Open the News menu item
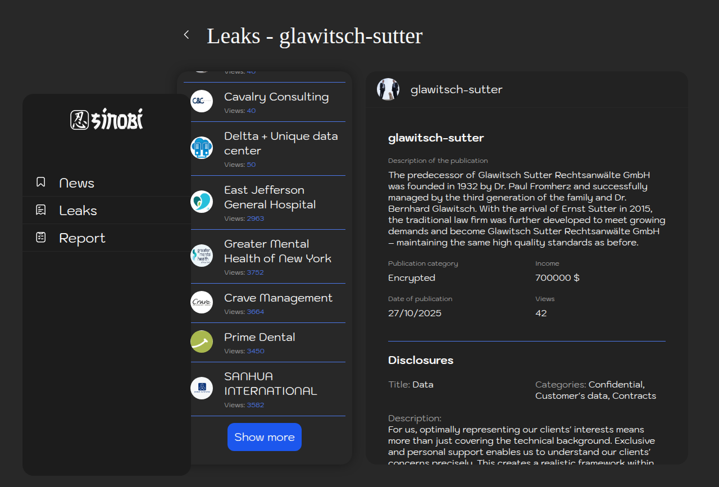 76,183
